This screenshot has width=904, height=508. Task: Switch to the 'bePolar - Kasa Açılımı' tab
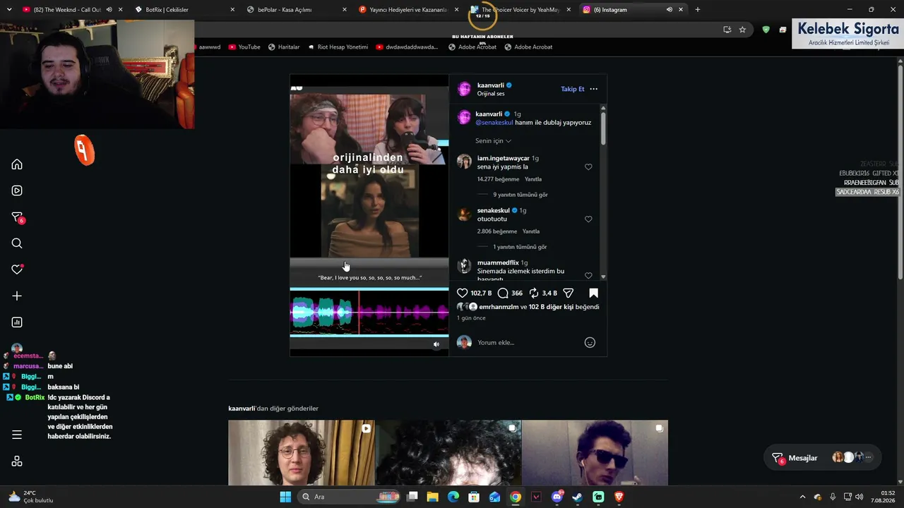(297, 10)
